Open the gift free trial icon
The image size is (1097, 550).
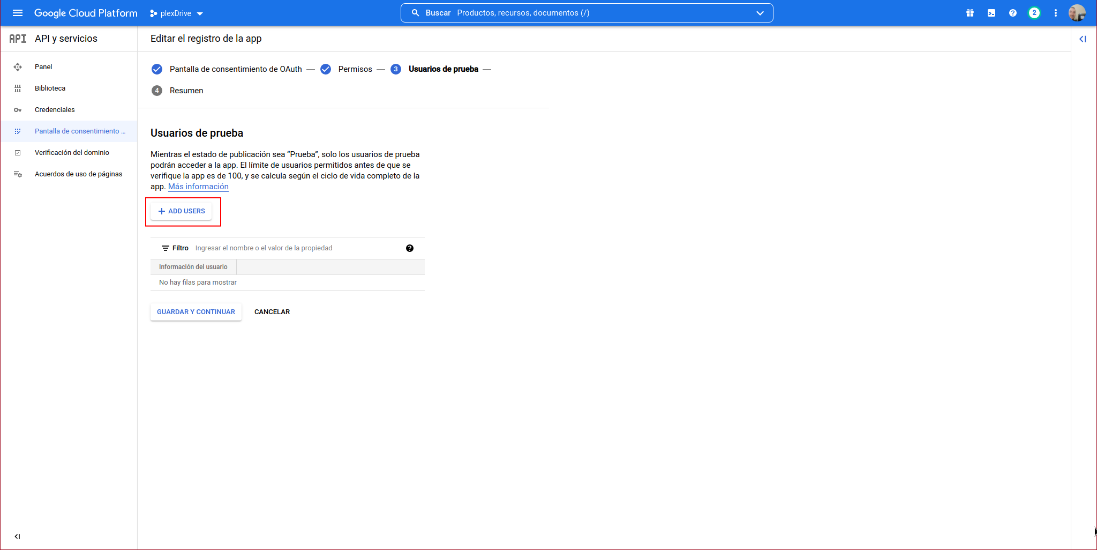[970, 13]
